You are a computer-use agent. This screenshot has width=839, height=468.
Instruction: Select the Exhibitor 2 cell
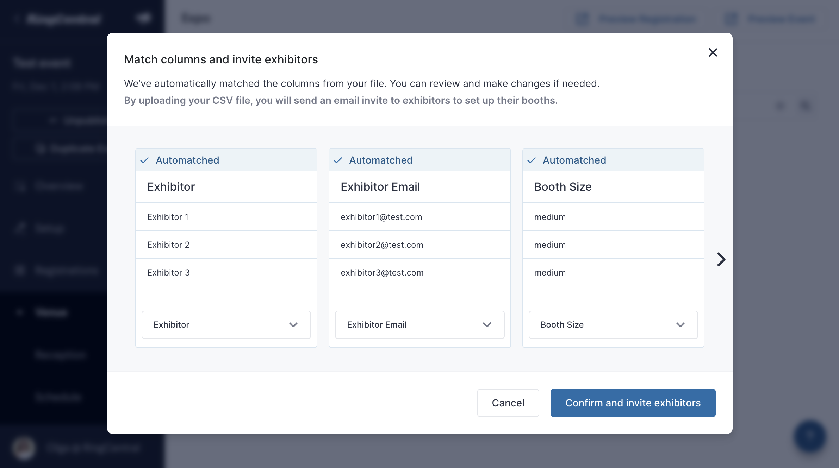226,245
